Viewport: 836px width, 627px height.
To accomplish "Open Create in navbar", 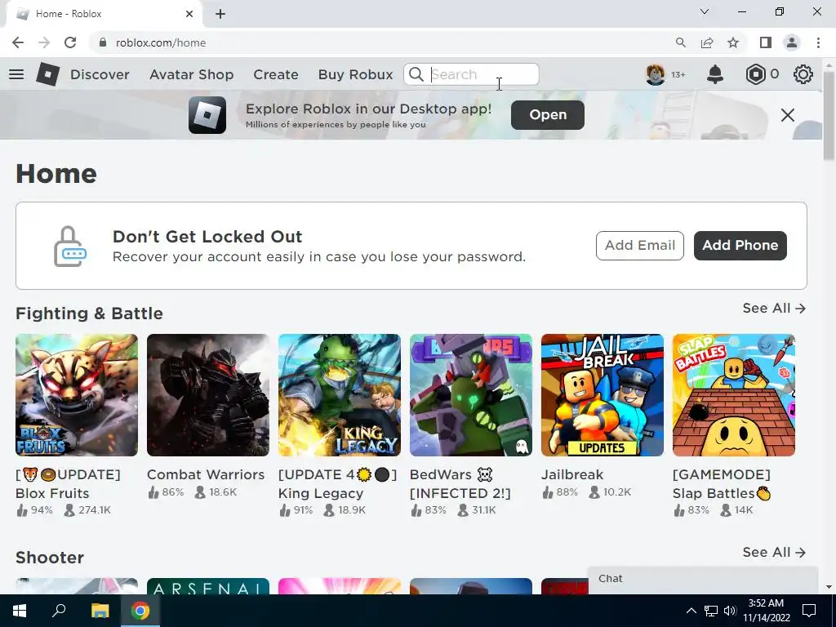I will [276, 74].
